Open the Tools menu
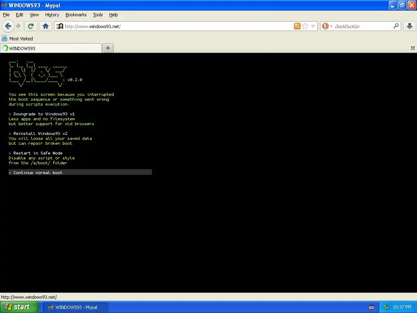Viewport: 417px width, 313px height. tap(98, 15)
